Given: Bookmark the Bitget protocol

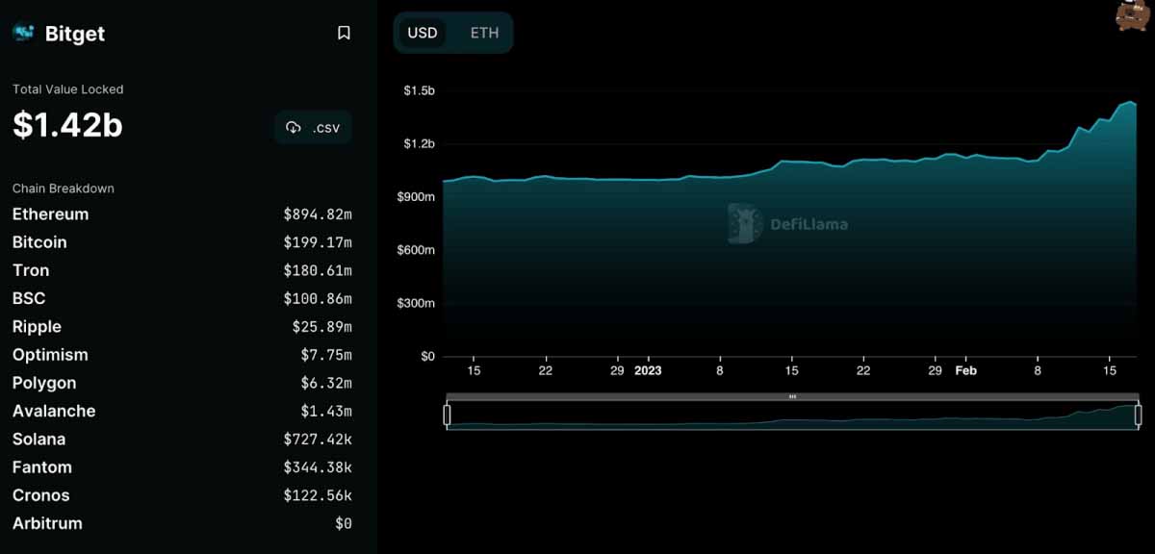Looking at the screenshot, I should click(x=344, y=34).
